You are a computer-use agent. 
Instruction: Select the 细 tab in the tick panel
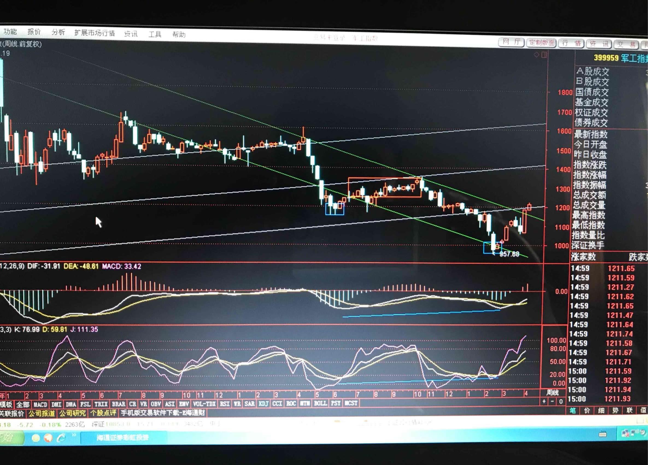pos(601,410)
